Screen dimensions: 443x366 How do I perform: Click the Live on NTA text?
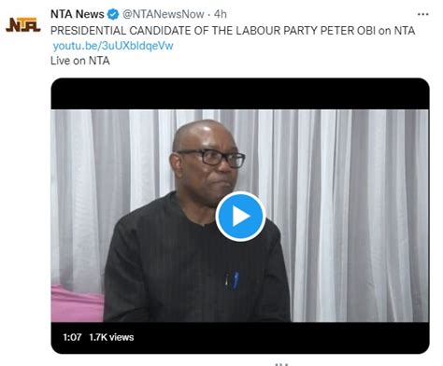click(80, 61)
